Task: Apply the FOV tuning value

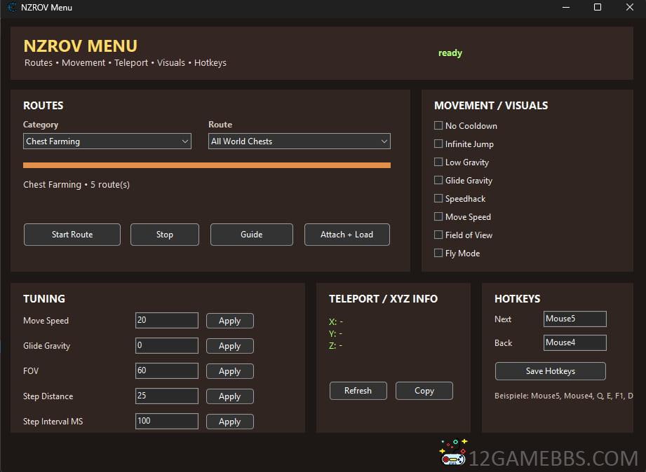Action: pyautogui.click(x=230, y=371)
